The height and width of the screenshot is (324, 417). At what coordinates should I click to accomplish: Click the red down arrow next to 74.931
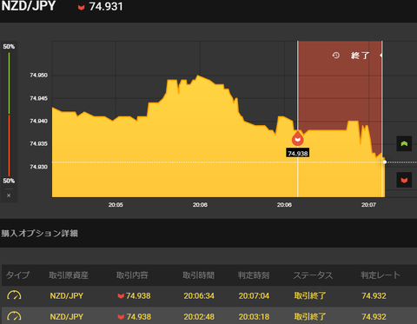[82, 8]
